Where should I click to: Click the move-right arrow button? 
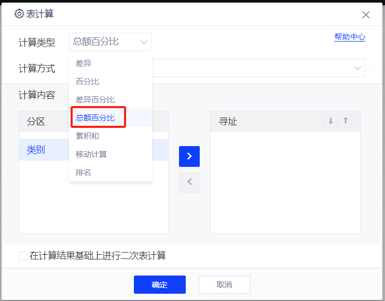click(x=189, y=156)
